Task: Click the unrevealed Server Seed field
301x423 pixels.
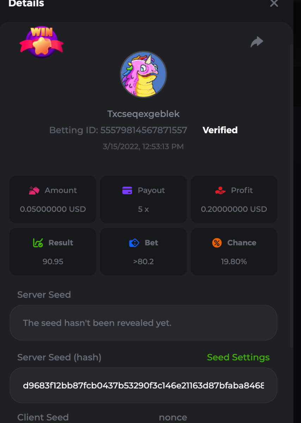Action: click(143, 323)
